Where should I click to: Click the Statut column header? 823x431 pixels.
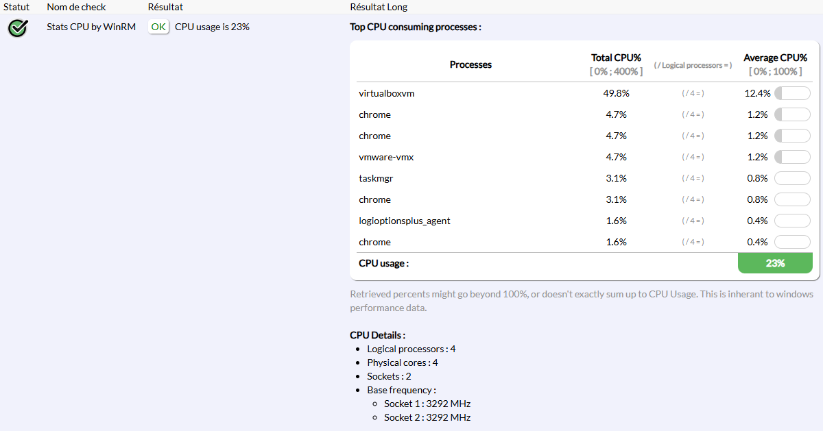[16, 7]
